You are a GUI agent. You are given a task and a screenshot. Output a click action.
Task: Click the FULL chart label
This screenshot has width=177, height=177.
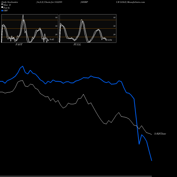(x=77, y=45)
